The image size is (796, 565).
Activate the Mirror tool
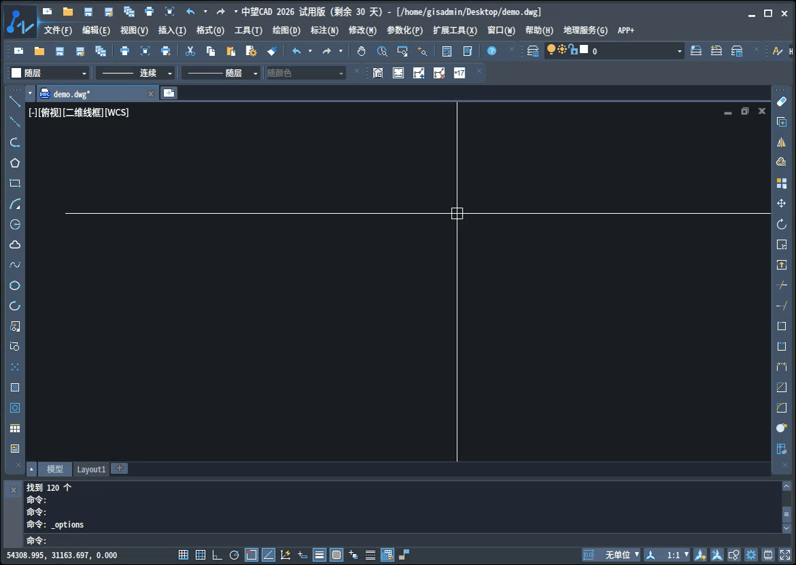781,142
